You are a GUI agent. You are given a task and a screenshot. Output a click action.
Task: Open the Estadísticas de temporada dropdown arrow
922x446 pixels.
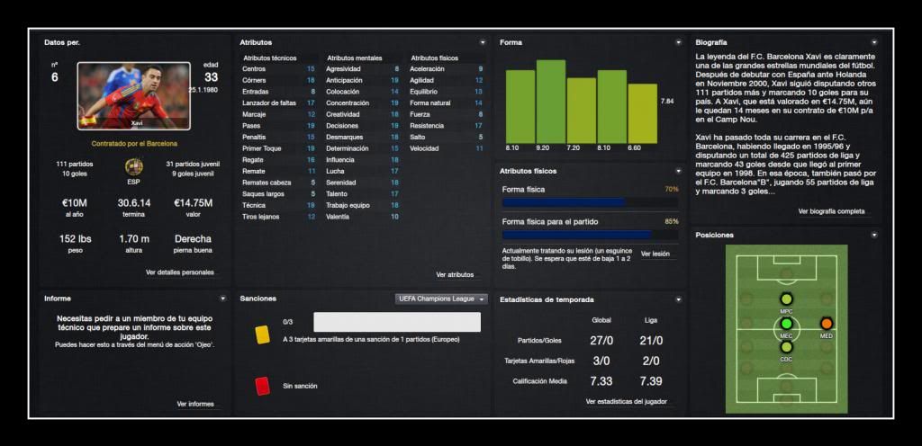click(x=679, y=299)
